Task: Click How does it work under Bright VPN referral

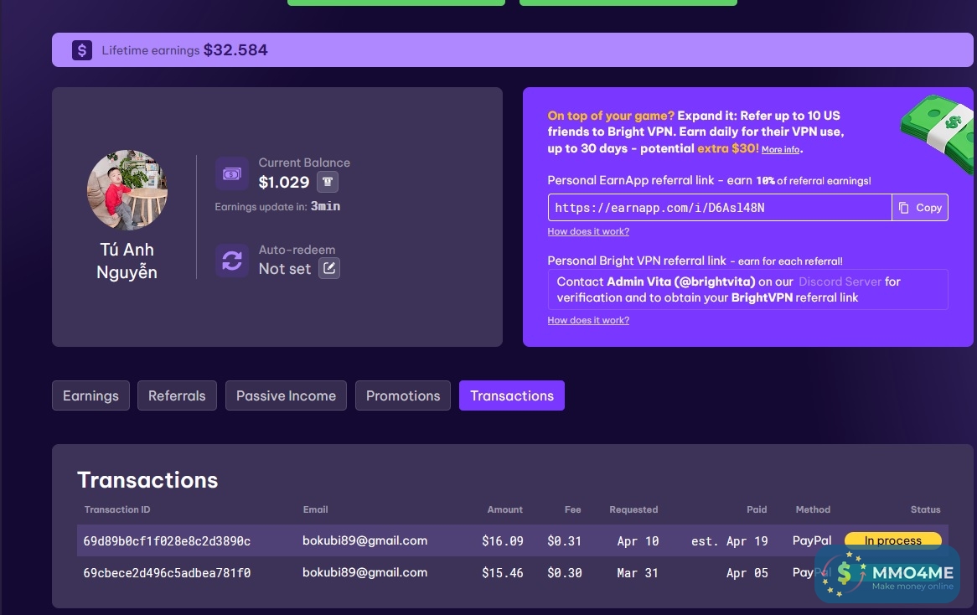Action: (588, 320)
